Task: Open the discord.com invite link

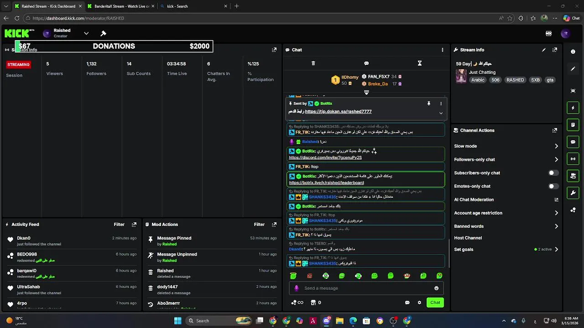Action: 325,158
